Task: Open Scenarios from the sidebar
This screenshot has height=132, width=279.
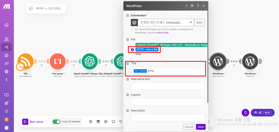Action: click(7, 47)
